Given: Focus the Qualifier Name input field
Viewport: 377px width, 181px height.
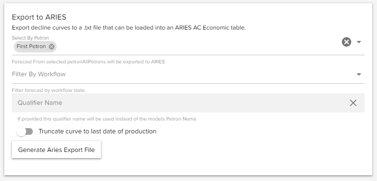Looking at the screenshot, I should (x=180, y=103).
